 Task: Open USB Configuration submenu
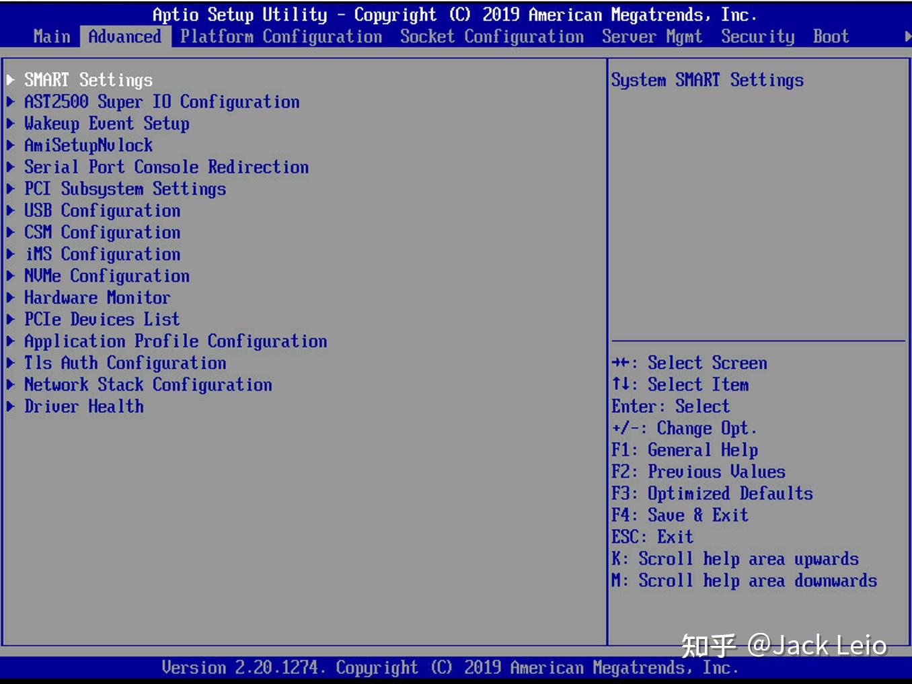(102, 210)
